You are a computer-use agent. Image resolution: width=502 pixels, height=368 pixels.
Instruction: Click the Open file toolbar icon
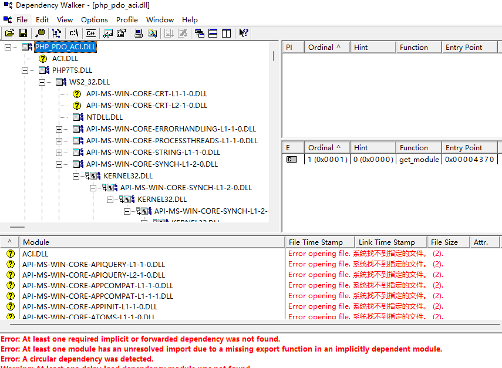pos(9,33)
